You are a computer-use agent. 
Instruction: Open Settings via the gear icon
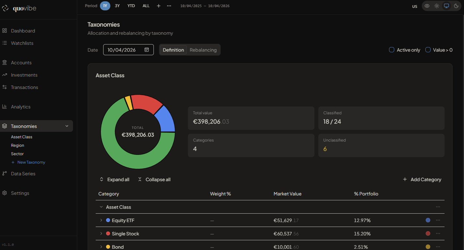tap(5, 193)
